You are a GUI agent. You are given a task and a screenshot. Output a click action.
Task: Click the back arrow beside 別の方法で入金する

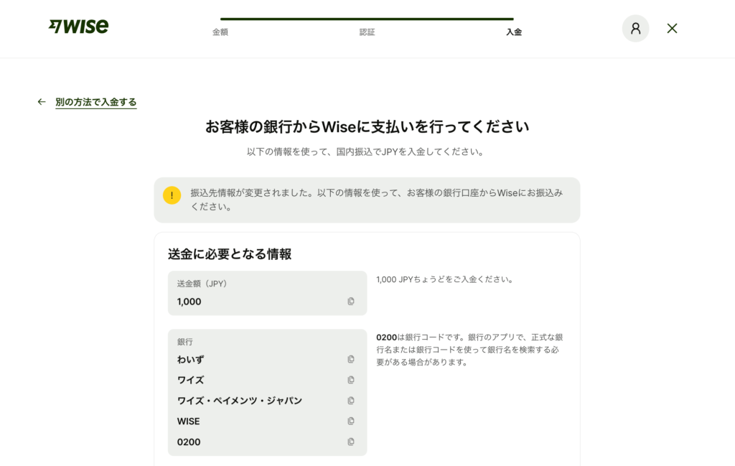coord(41,101)
